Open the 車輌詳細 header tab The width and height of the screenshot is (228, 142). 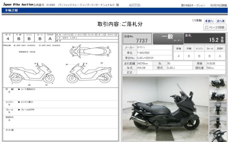pyautogui.click(x=11, y=10)
